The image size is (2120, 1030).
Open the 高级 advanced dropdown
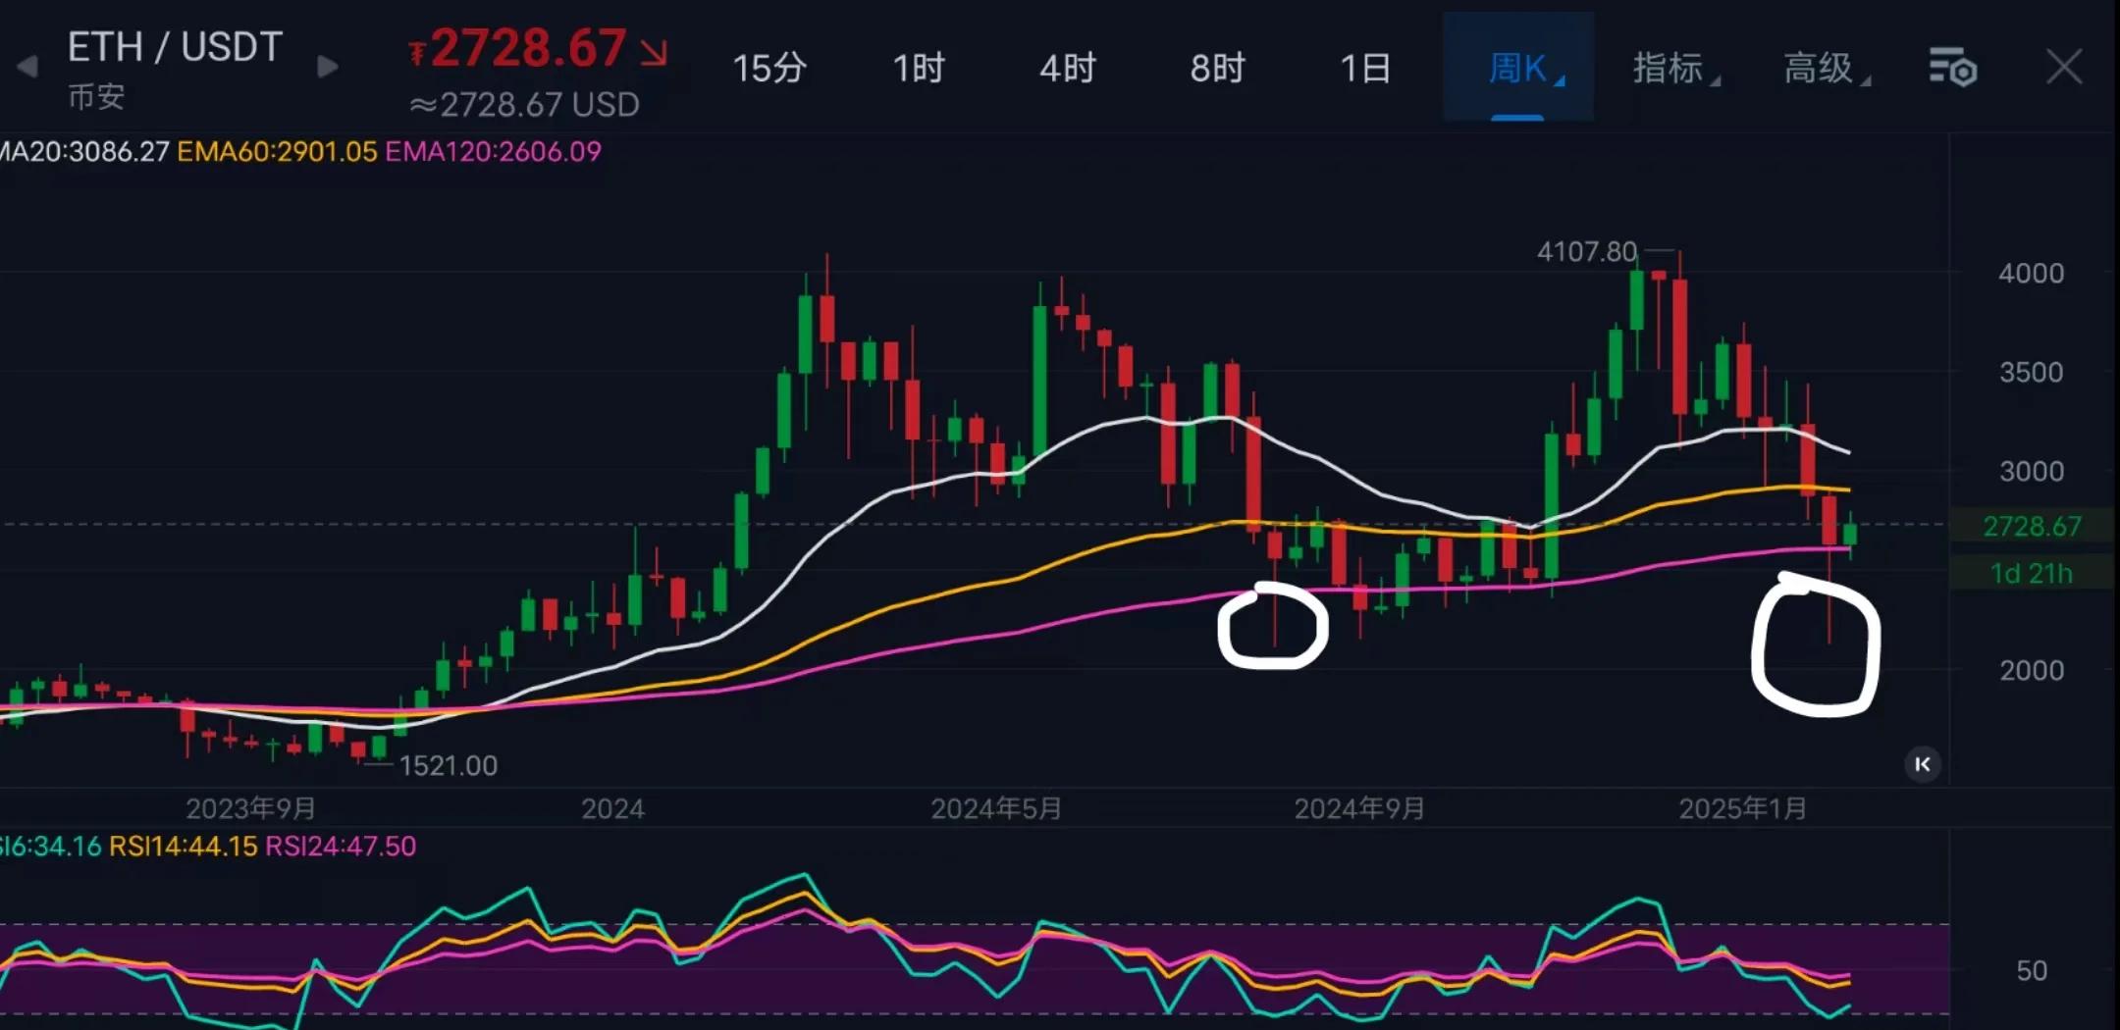[1827, 68]
